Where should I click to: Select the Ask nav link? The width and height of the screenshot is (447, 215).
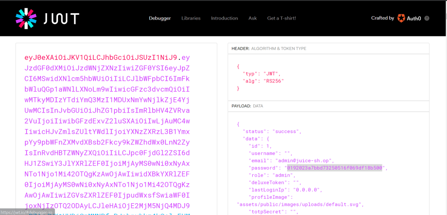pos(252,18)
